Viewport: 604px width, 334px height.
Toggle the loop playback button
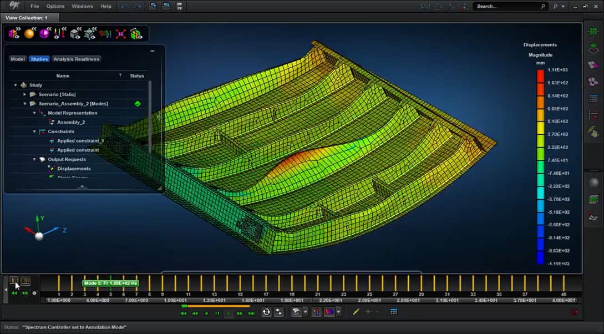click(266, 312)
